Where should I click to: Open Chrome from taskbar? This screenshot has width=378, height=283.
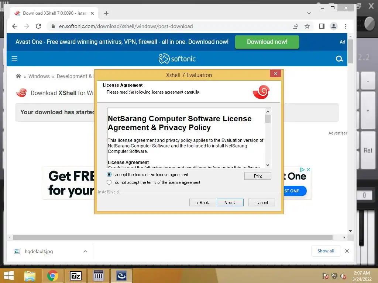52,276
